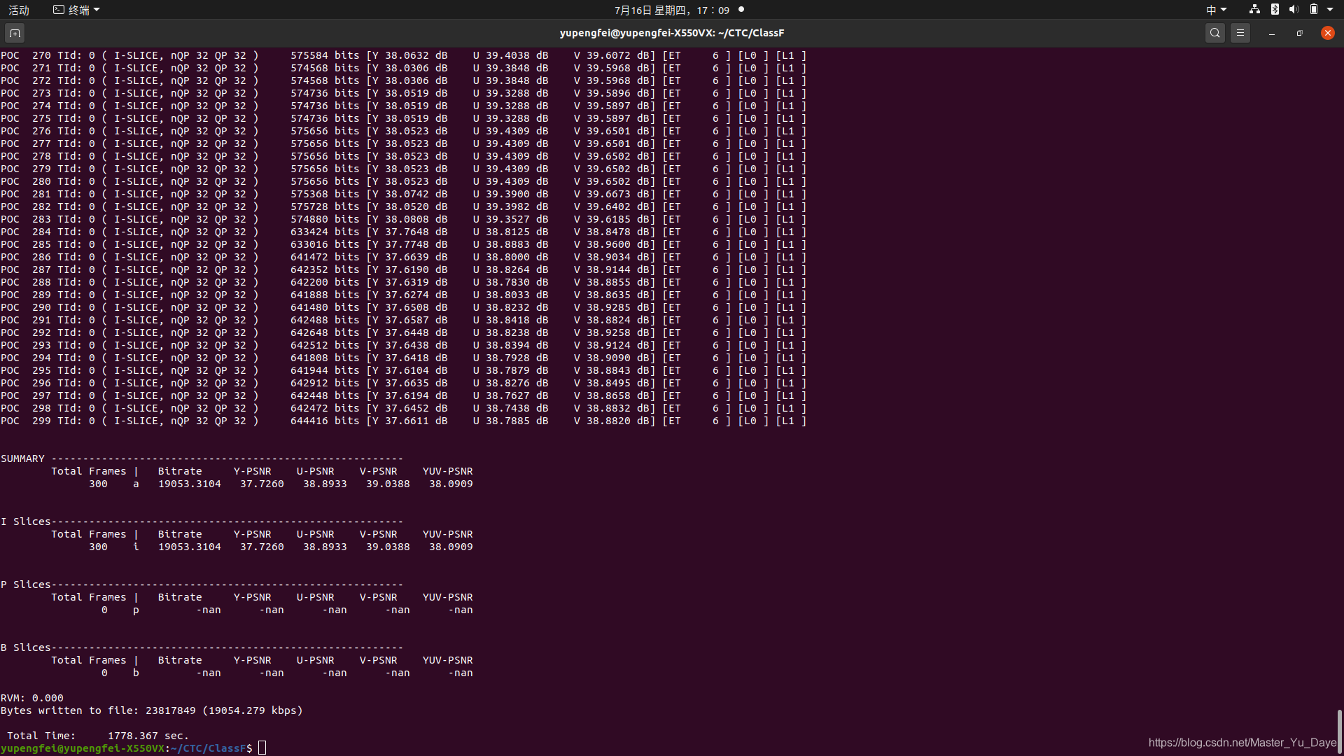
Task: Click the terminal icon beside 终端
Action: pyautogui.click(x=59, y=10)
